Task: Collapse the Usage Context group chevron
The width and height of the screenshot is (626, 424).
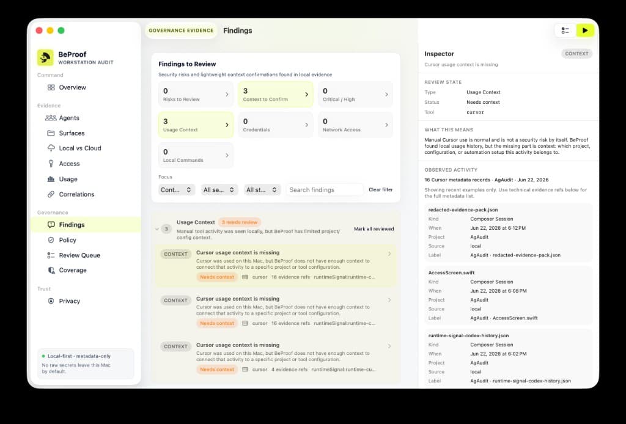Action: pos(157,229)
